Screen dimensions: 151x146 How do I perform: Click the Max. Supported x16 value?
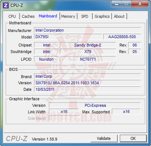[x=126, y=111]
